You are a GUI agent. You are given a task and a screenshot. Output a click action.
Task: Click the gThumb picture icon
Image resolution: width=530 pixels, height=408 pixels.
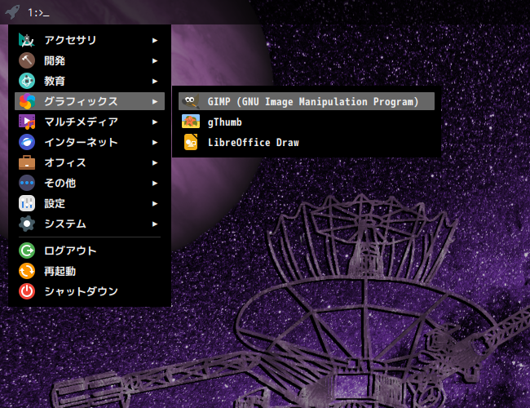click(x=191, y=122)
